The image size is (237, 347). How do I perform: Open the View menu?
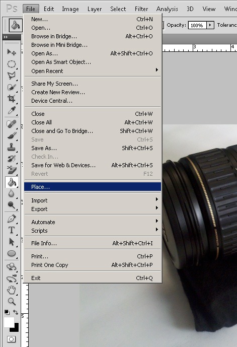pos(209,9)
